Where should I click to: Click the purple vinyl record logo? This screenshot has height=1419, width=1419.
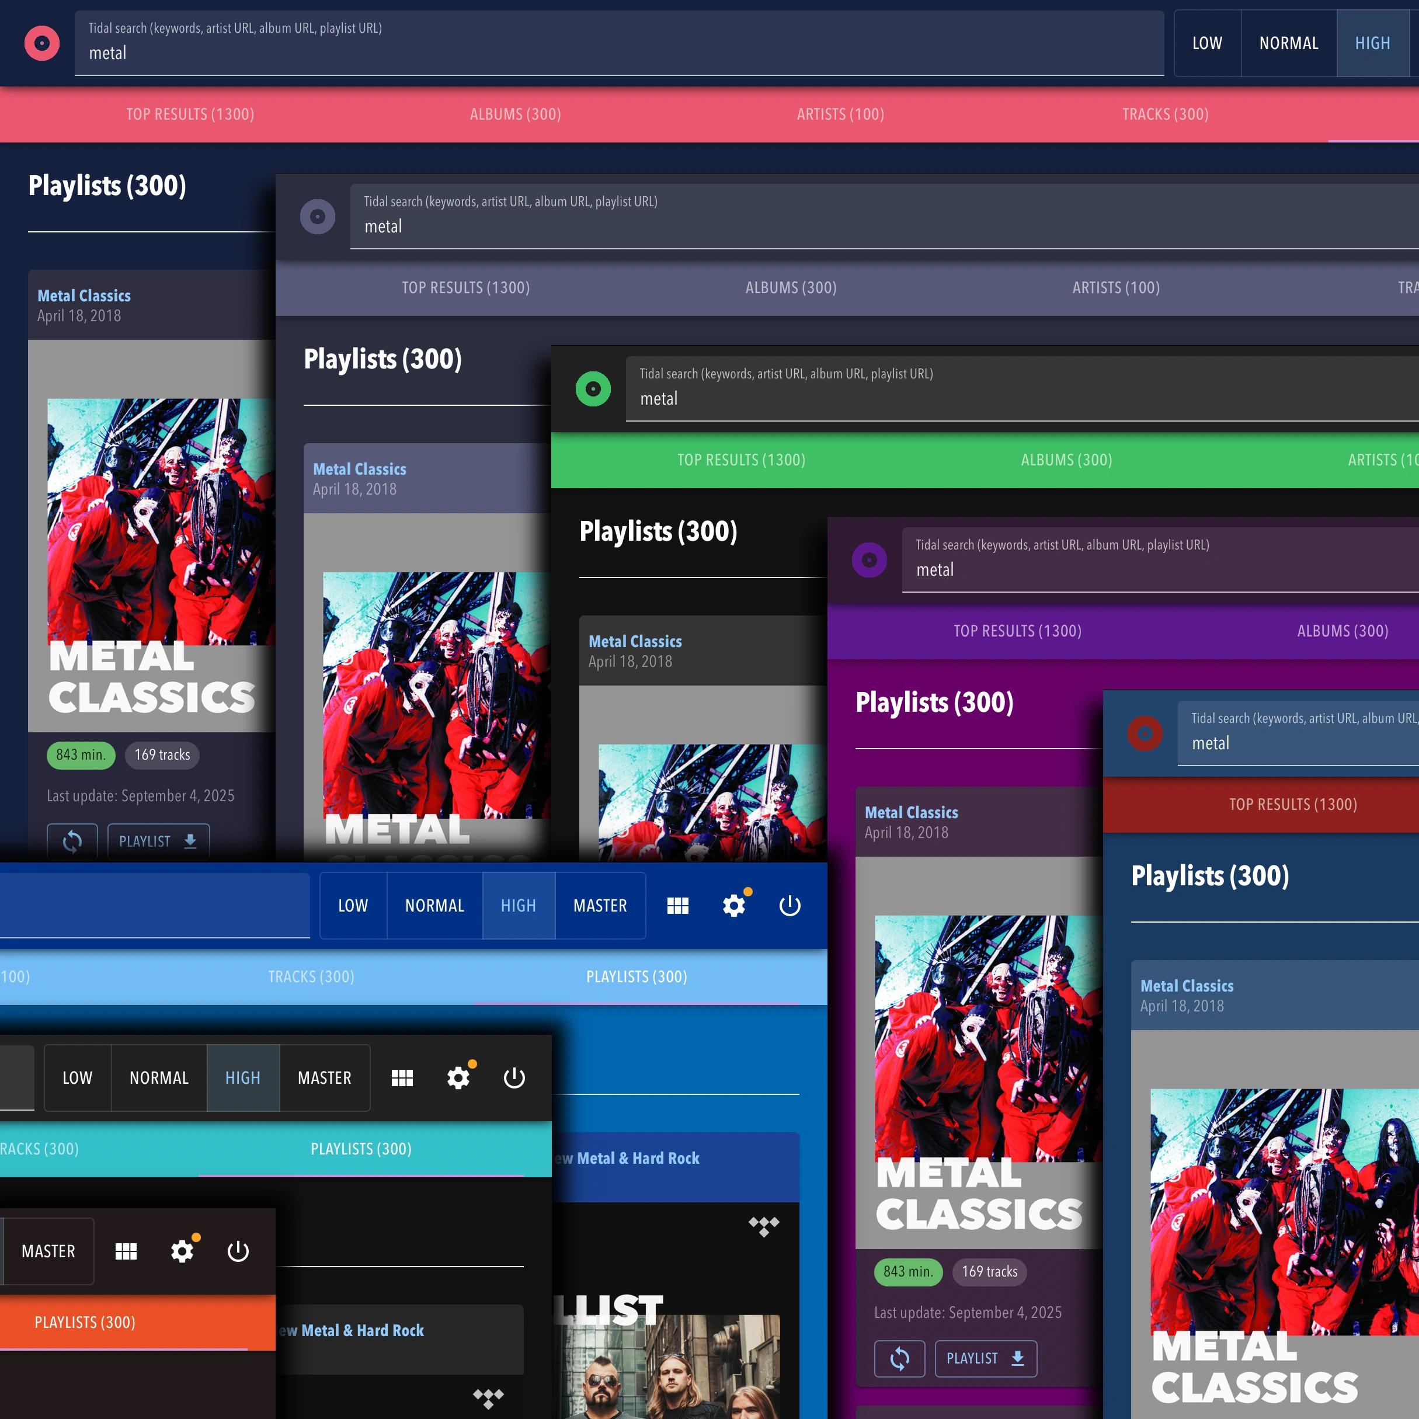(869, 559)
